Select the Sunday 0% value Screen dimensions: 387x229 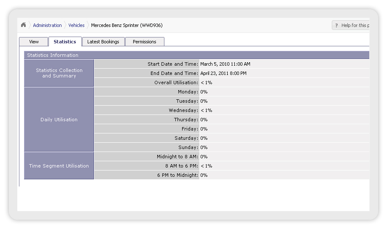point(204,147)
